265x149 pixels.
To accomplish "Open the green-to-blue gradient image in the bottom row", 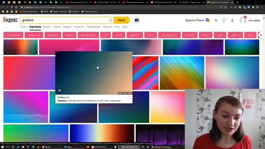I will (x=36, y=133).
